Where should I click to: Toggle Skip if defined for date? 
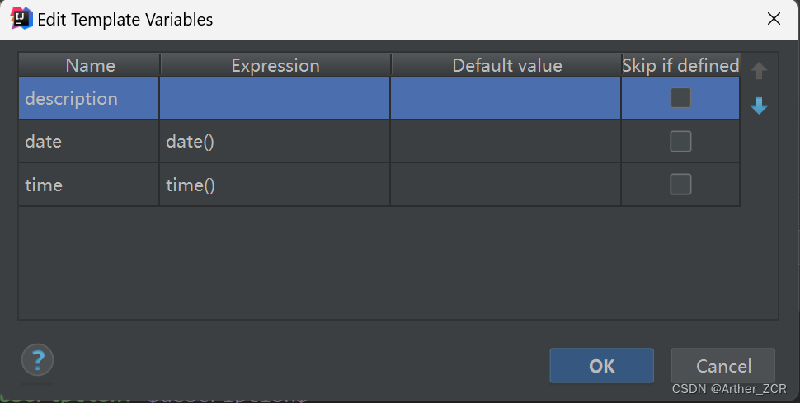pos(680,141)
